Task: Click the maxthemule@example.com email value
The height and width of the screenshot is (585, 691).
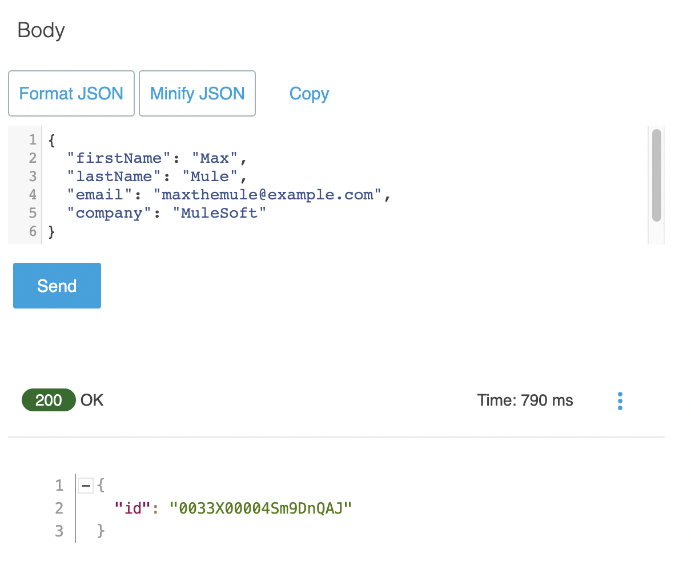Action: (x=268, y=195)
